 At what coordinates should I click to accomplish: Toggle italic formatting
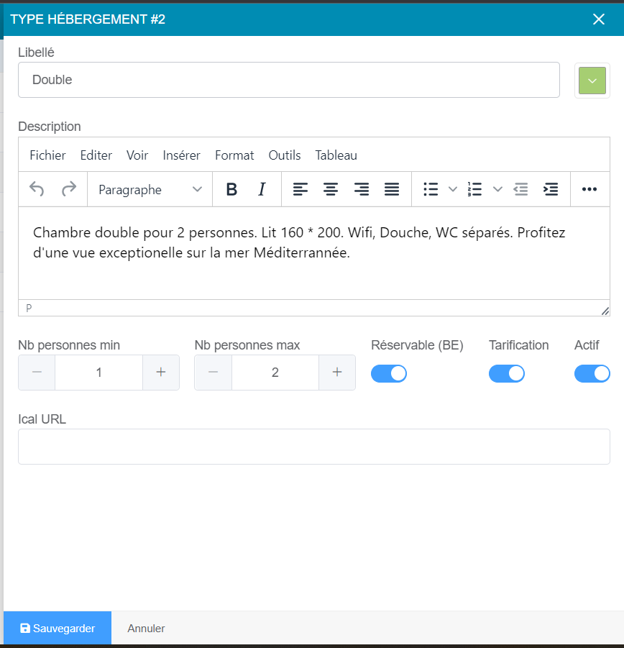(262, 189)
